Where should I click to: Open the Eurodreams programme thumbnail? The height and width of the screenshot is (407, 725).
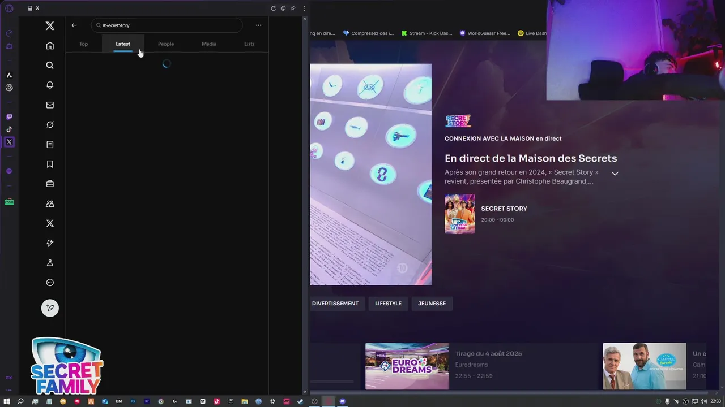pos(407,366)
